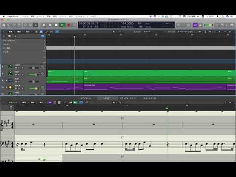Select the purple Extreme Bass region
236x177 pixels.
(155, 87)
